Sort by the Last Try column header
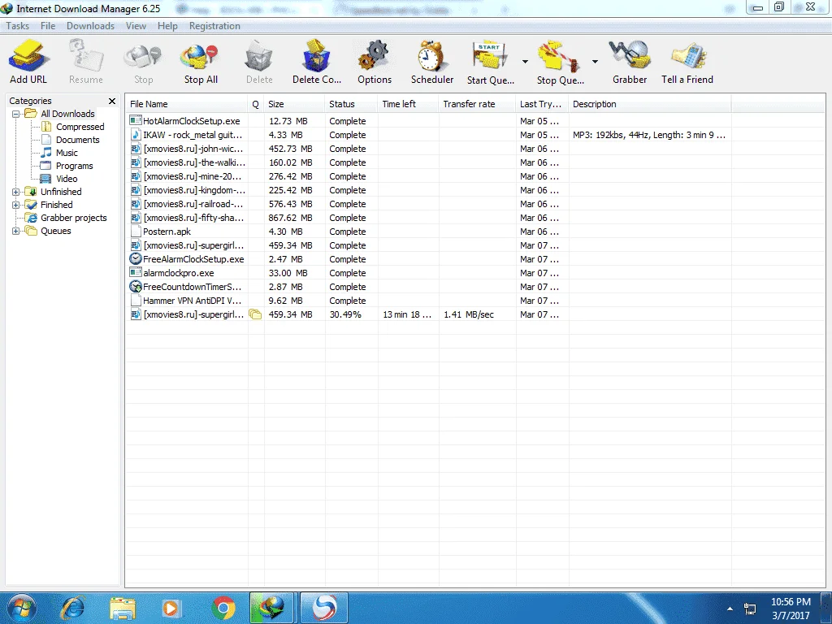This screenshot has height=624, width=832. point(542,104)
